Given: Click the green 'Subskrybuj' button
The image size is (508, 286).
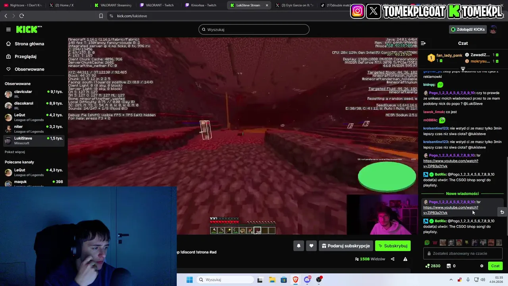Looking at the screenshot, I should point(393,246).
